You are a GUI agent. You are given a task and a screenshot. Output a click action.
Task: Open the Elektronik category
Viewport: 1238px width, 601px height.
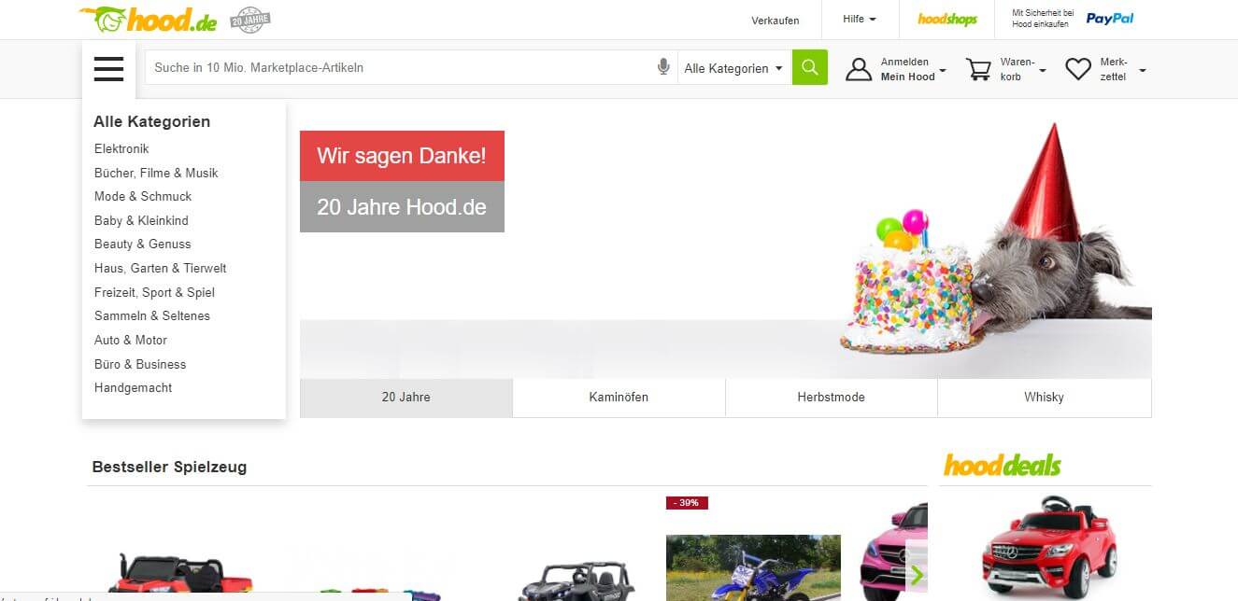tap(121, 149)
